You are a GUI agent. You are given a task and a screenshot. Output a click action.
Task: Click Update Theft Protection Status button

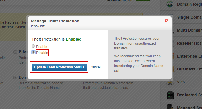click(59, 67)
